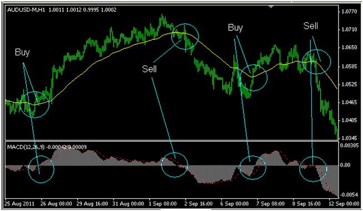Click the chart shift triangle marker at top
The width and height of the screenshot is (363, 211).
[x=271, y=7]
